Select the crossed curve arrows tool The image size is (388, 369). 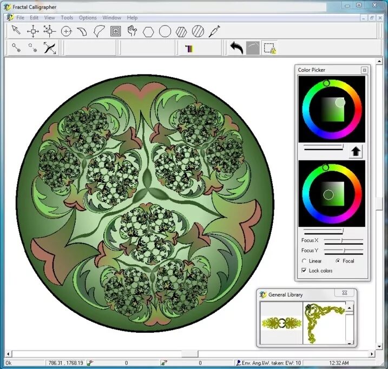pos(50,48)
